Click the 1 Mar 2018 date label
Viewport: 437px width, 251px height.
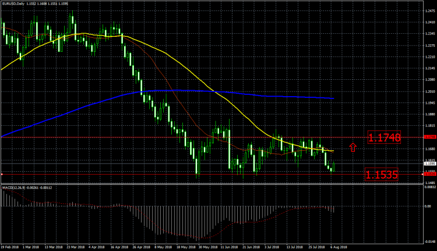pos(31,247)
